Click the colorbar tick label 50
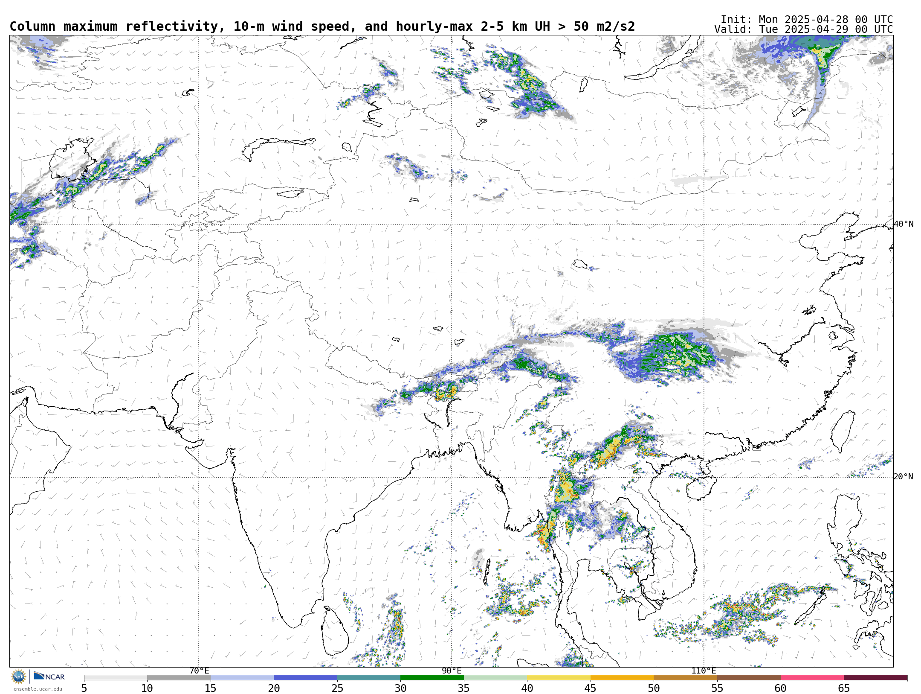 coord(654,688)
